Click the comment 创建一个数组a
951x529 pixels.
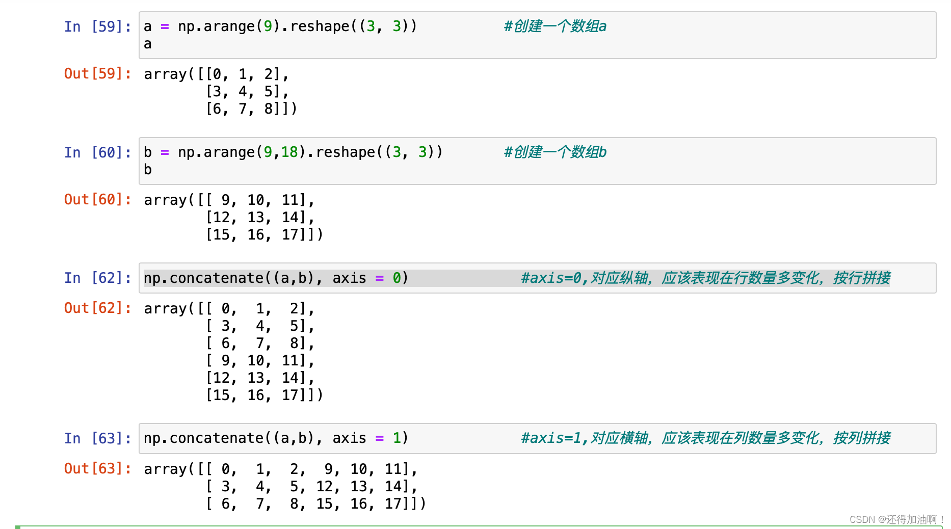[x=554, y=26]
